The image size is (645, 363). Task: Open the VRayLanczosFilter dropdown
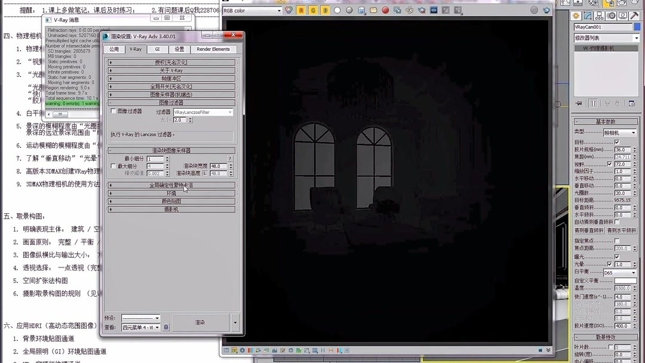203,112
